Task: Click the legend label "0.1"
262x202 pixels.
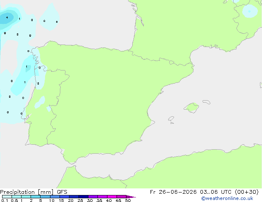Action: coord(5,200)
